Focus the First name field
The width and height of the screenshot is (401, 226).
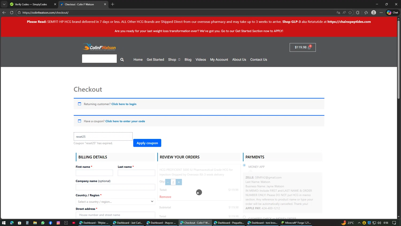[94, 173]
